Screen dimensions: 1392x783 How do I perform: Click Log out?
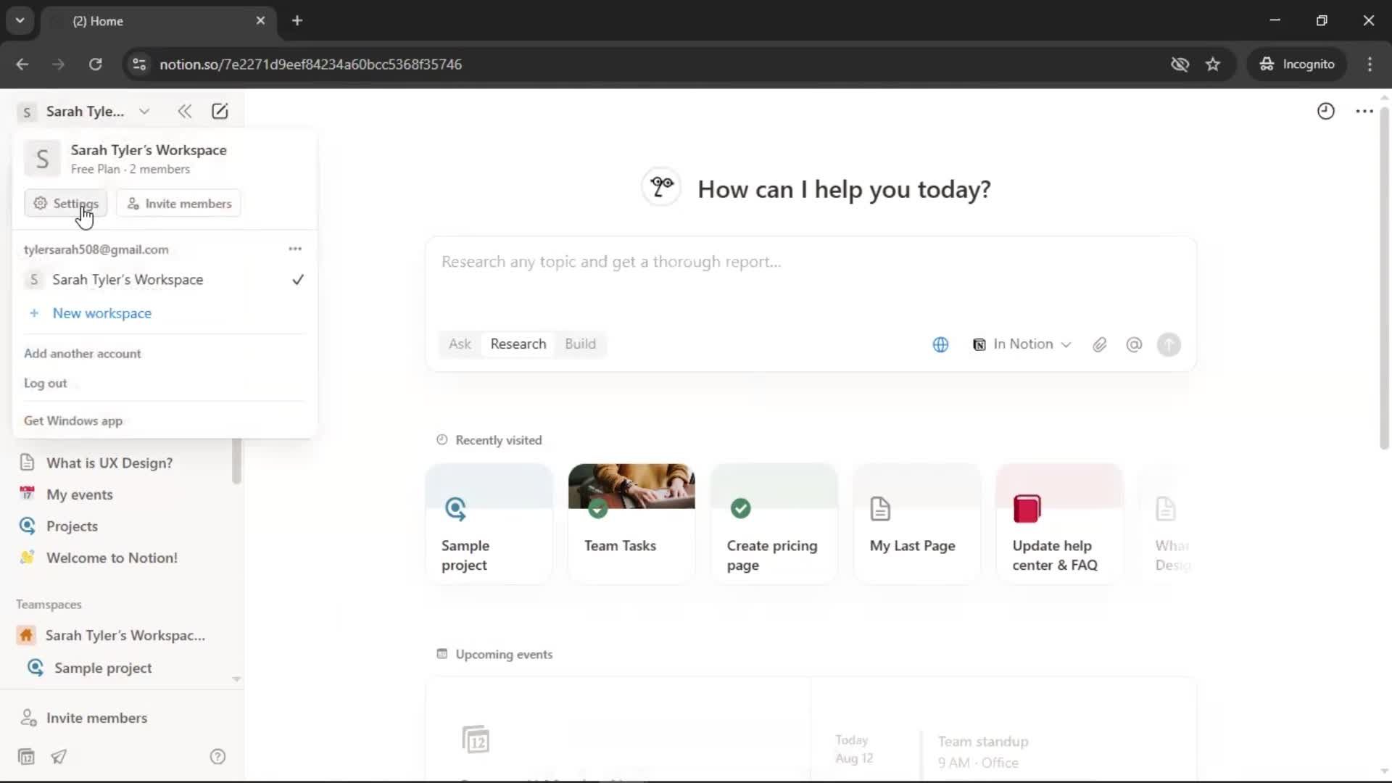click(45, 383)
